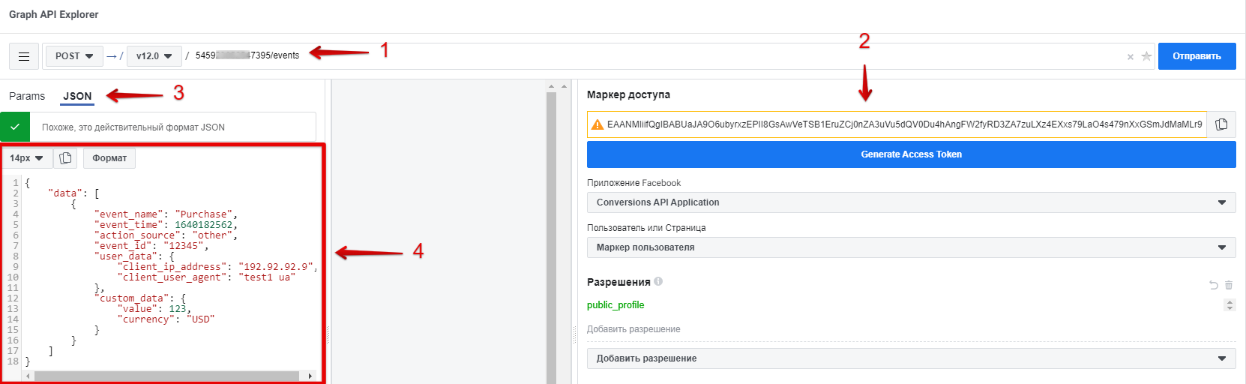Screen dimensions: 1246x384
Task: Delete permissions using the trash icon
Action: (1229, 285)
